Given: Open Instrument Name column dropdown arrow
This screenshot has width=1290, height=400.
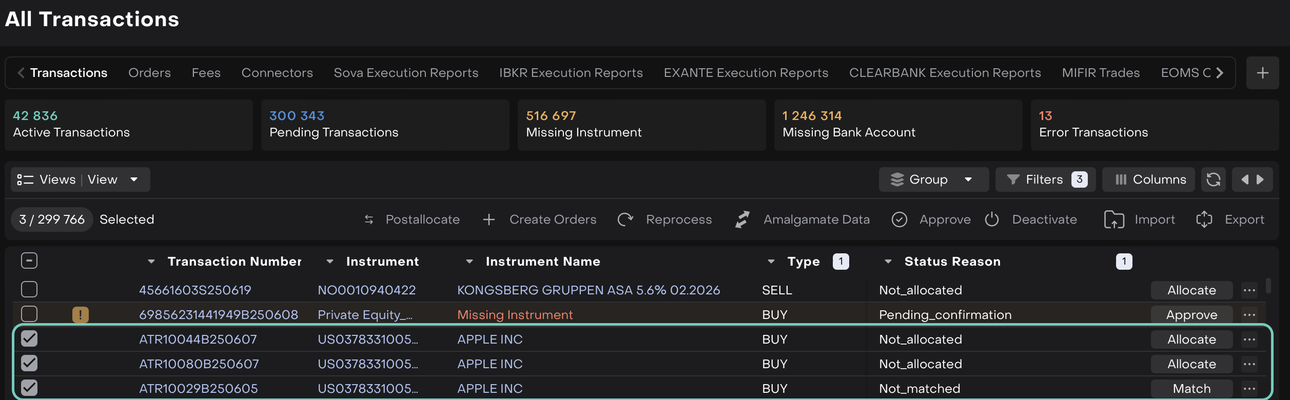Looking at the screenshot, I should click(x=469, y=262).
